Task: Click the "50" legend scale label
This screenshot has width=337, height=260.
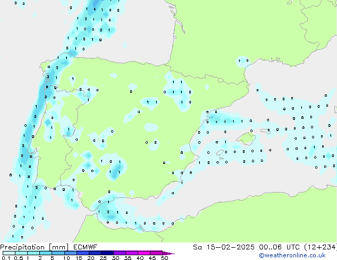Action: tap(164, 258)
